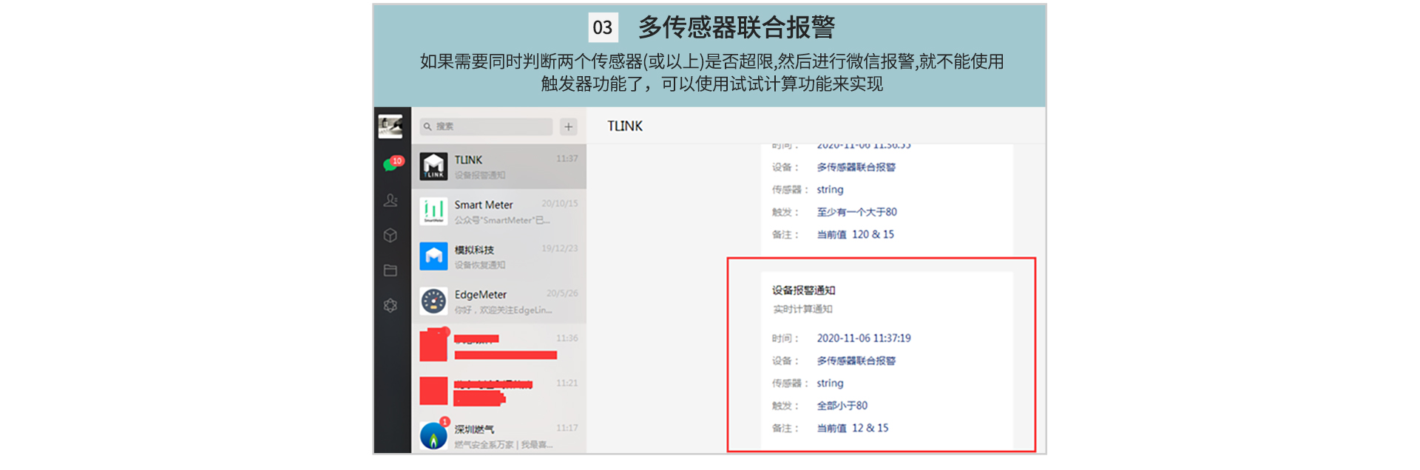Click the TLINK logo avatar in chat list

[x=433, y=166]
